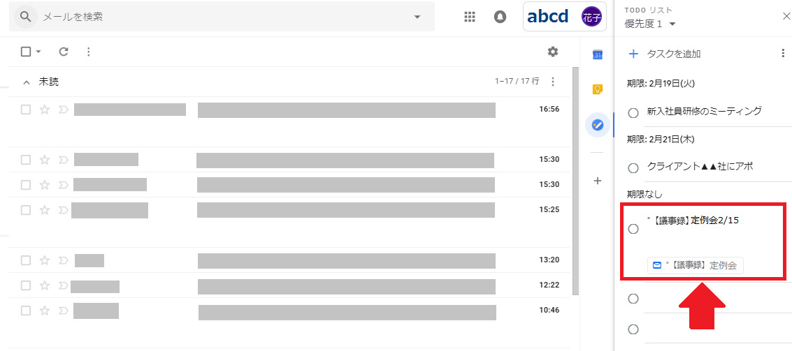Open the Tasks side panel icon
The height and width of the screenshot is (351, 792).
pos(597,125)
